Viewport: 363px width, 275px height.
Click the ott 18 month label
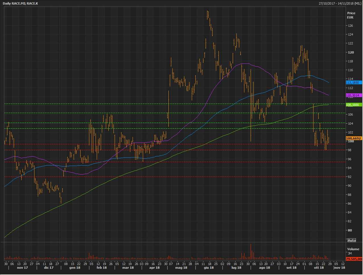coord(319,268)
